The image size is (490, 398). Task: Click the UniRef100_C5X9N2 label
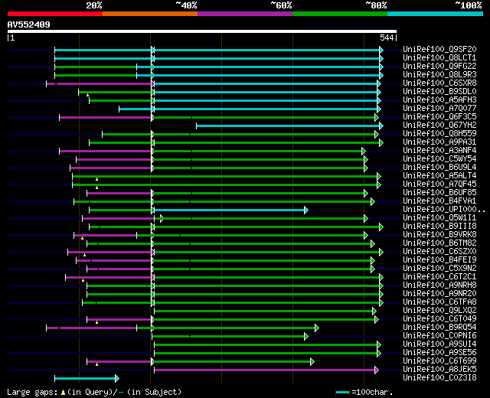tap(439, 269)
